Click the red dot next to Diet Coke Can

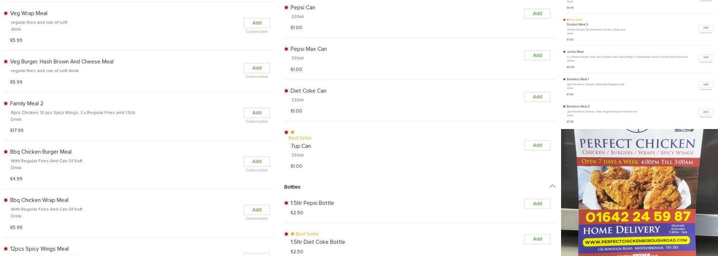coord(286,91)
